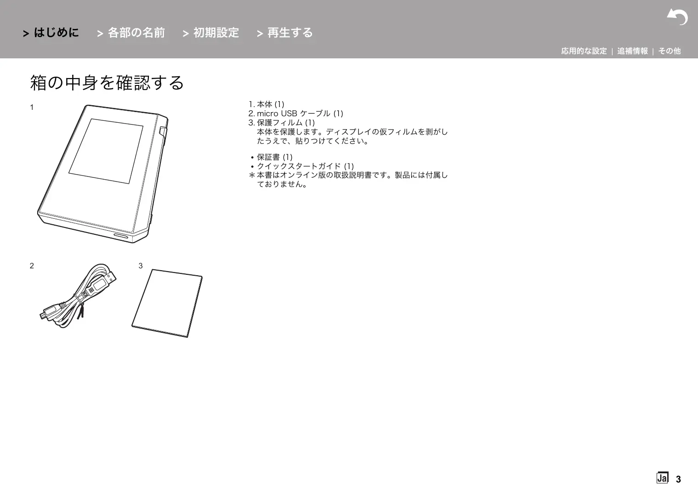This screenshot has height=494, width=698.
Task: Click the protective film sheet illustration
Action: tap(167, 303)
